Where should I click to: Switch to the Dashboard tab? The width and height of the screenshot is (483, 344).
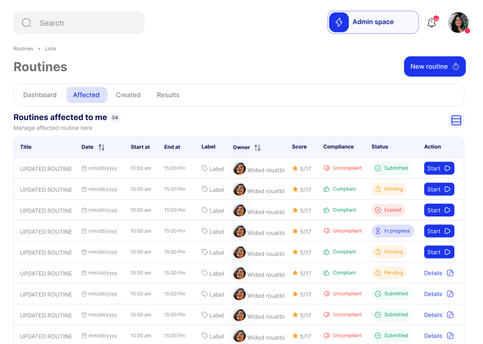[x=39, y=95]
